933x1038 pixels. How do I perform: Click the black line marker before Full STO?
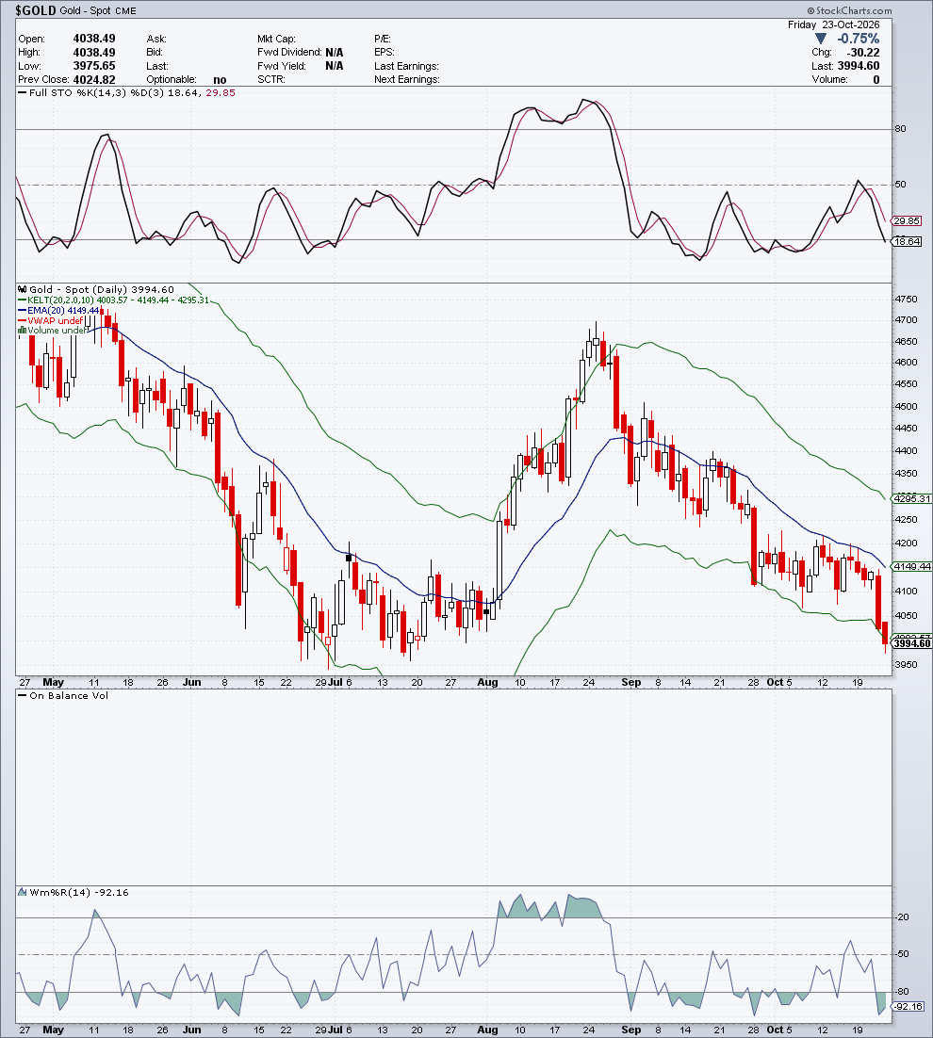click(x=23, y=92)
